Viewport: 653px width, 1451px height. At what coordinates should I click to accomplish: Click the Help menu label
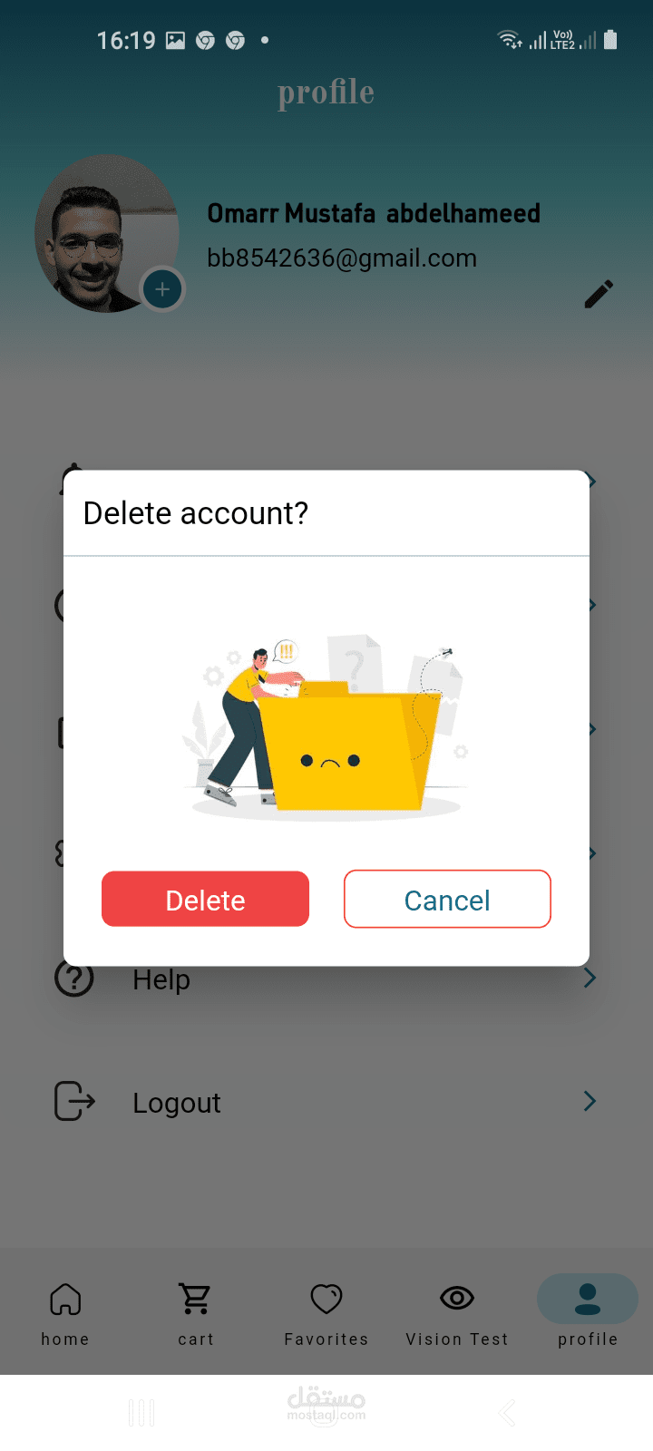pyautogui.click(x=161, y=979)
